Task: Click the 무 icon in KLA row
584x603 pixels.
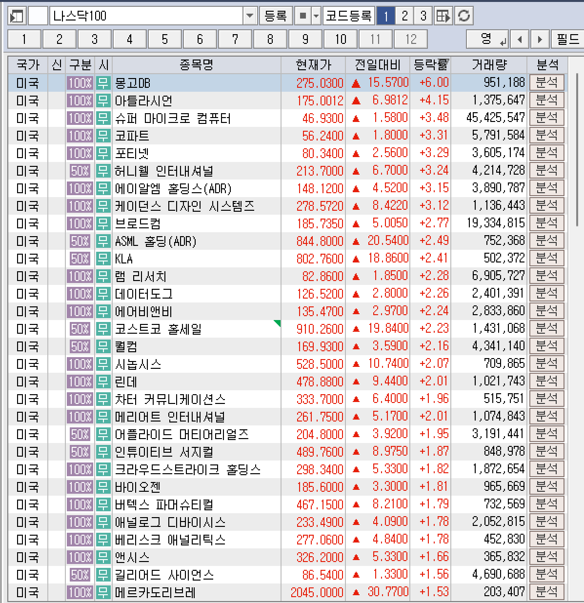Action: point(103,259)
